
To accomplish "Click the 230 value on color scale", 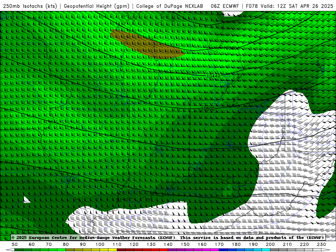I will click(x=321, y=244).
